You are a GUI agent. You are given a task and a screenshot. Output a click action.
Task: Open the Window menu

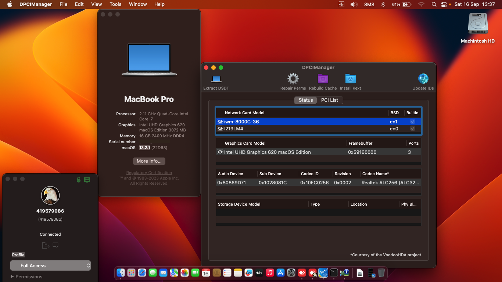coord(138,4)
